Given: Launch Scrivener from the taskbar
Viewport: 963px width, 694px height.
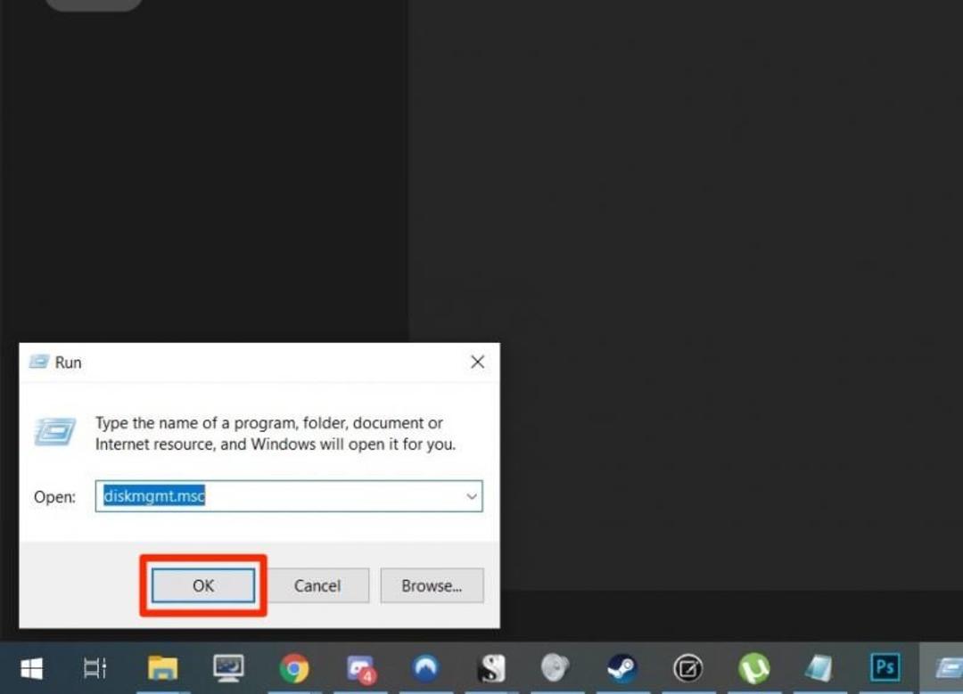Looking at the screenshot, I should click(491, 668).
